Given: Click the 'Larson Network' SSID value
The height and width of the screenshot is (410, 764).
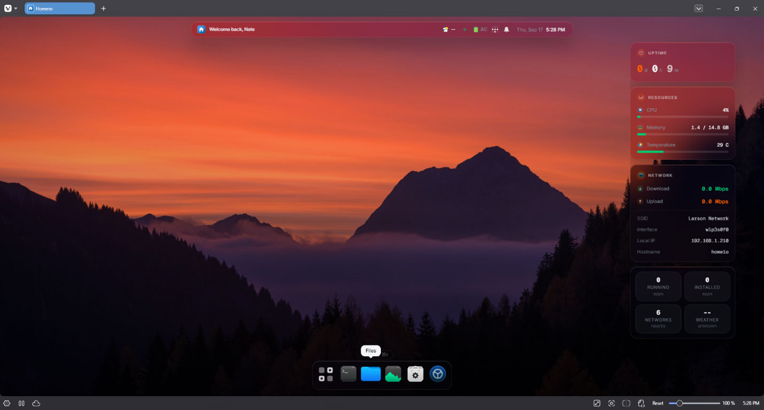Looking at the screenshot, I should (x=708, y=219).
